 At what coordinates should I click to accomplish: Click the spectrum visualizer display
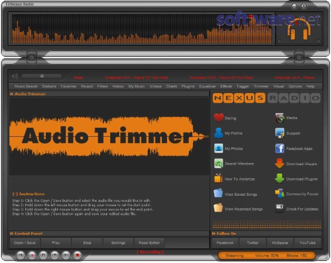tap(142, 28)
